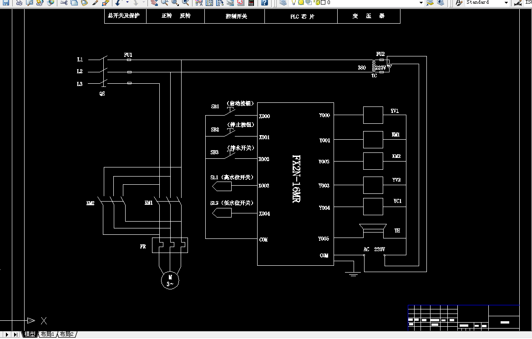Expand the Undo history dropdown arrow
The height and width of the screenshot is (339, 532).
[x=127, y=2]
